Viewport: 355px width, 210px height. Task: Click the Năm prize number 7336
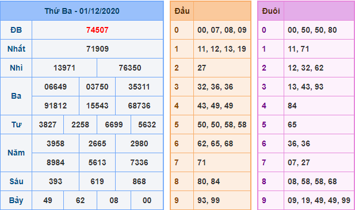(x=139, y=163)
